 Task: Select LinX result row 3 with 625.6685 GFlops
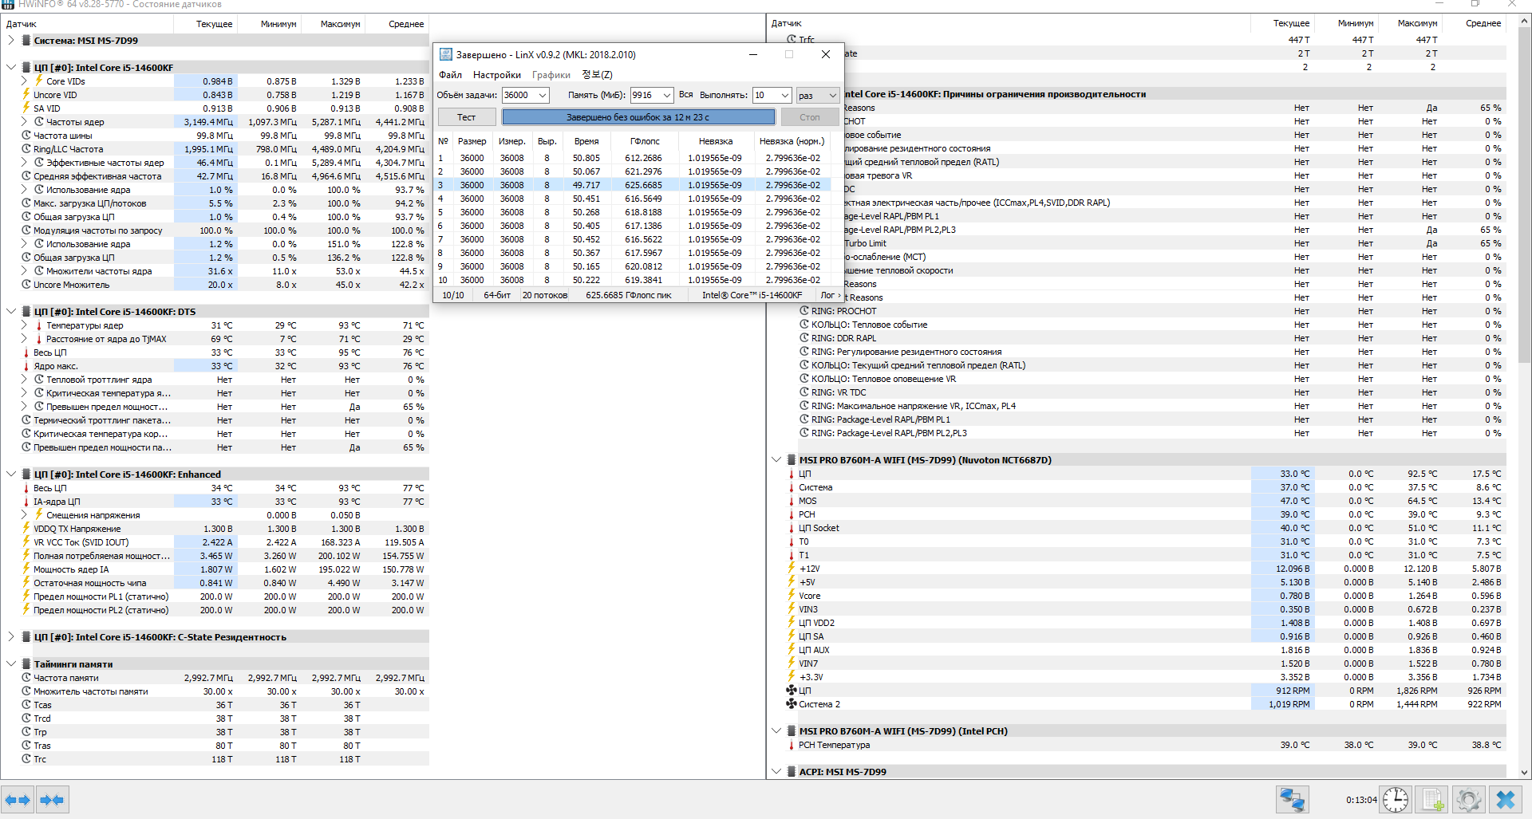pyautogui.click(x=634, y=185)
